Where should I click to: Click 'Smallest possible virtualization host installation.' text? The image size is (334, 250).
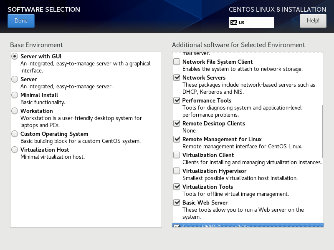(x=240, y=178)
